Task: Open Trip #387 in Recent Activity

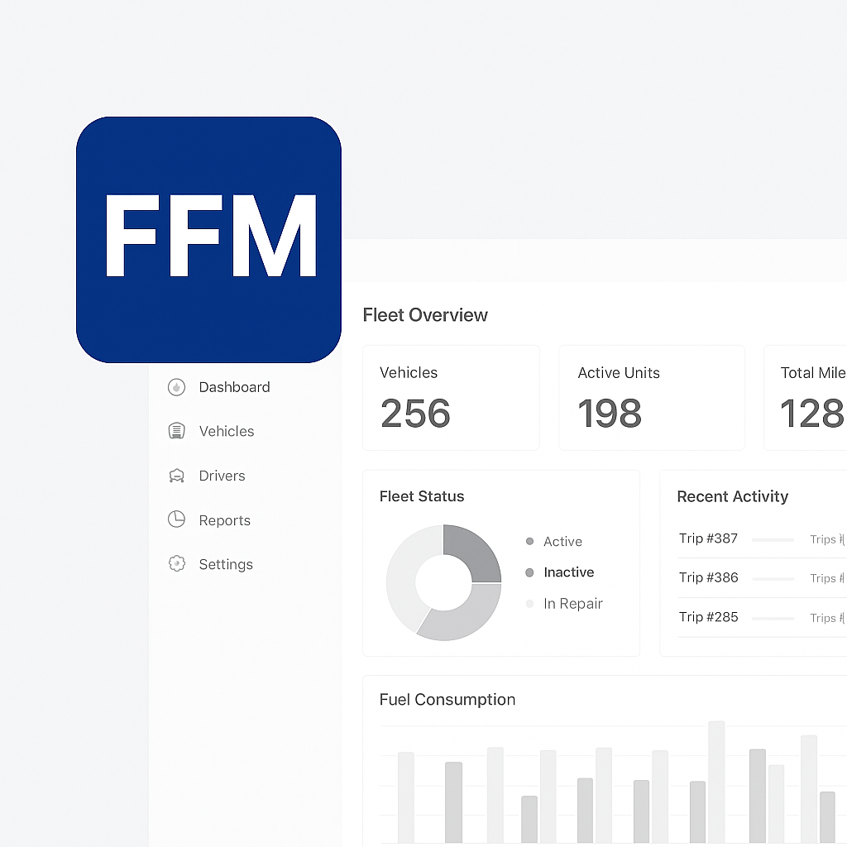Action: click(x=708, y=538)
